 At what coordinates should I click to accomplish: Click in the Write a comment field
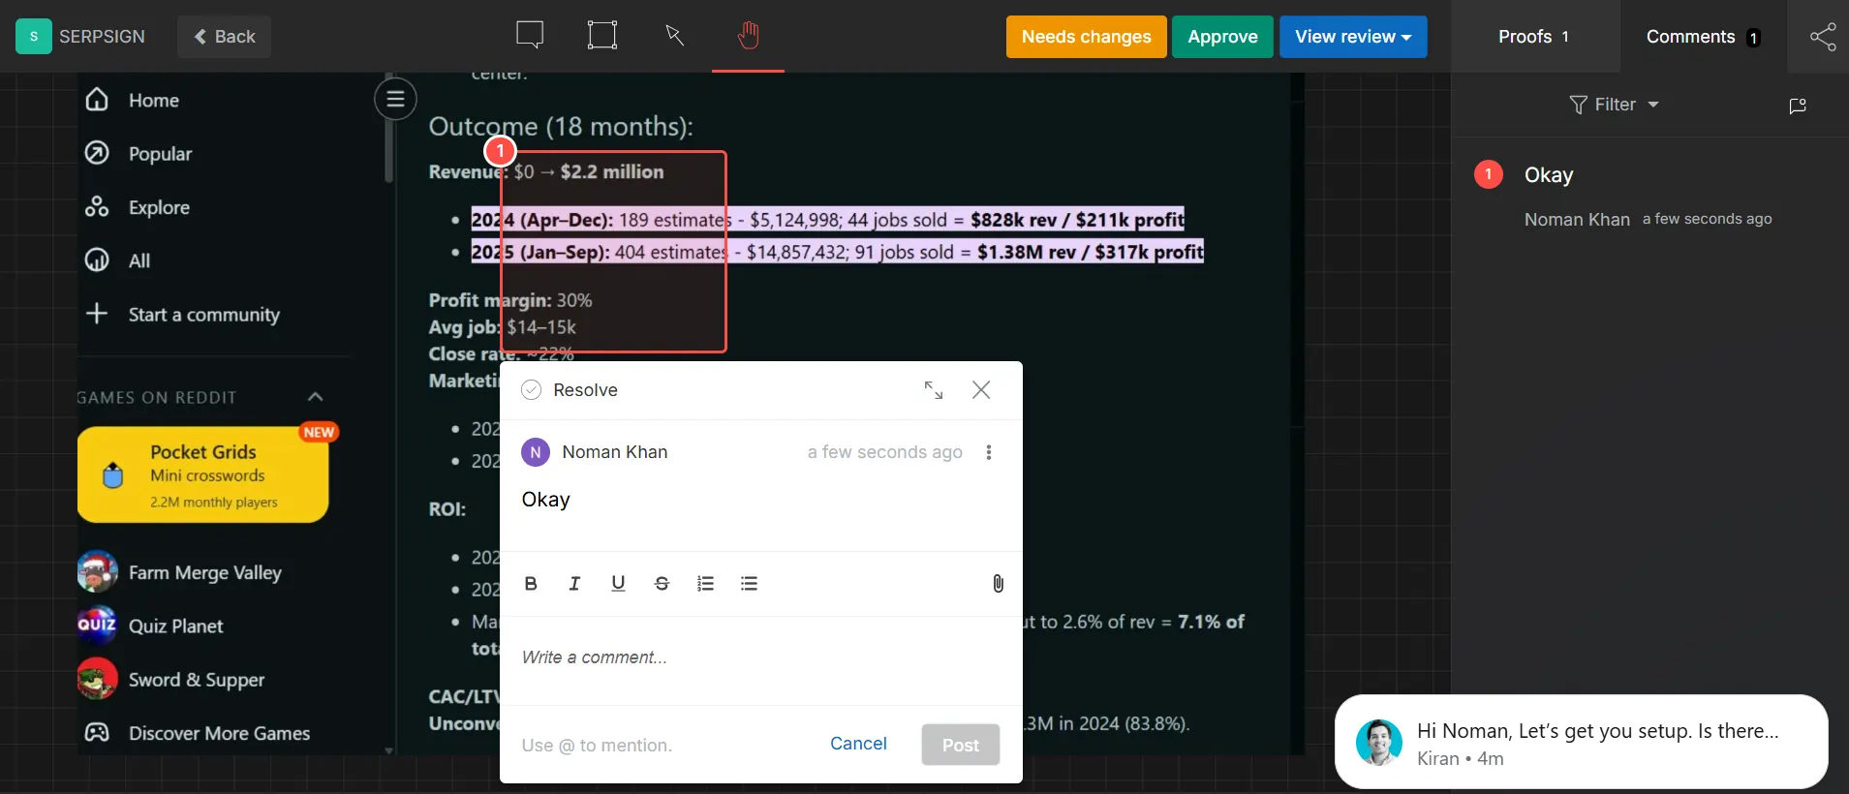(760, 658)
